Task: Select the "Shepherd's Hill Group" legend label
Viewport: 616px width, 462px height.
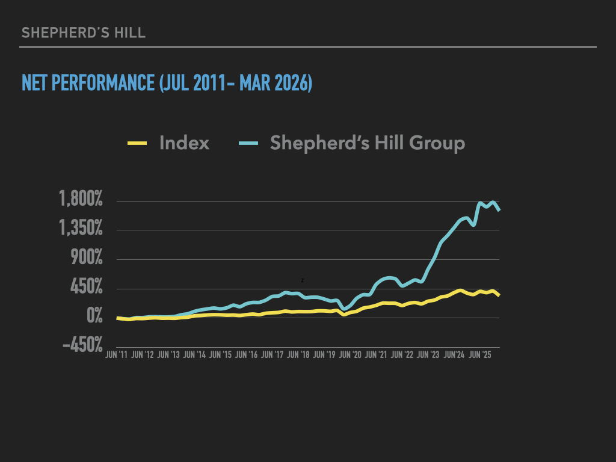Action: [x=367, y=143]
